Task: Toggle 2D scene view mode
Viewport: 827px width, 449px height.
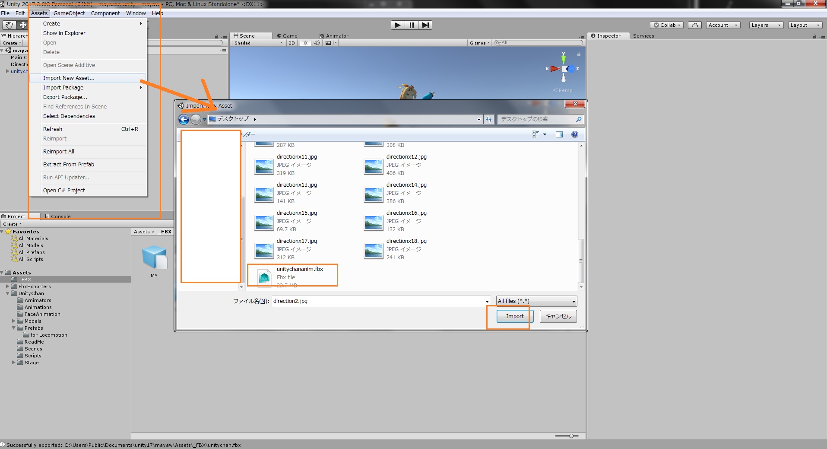Action: pyautogui.click(x=292, y=43)
